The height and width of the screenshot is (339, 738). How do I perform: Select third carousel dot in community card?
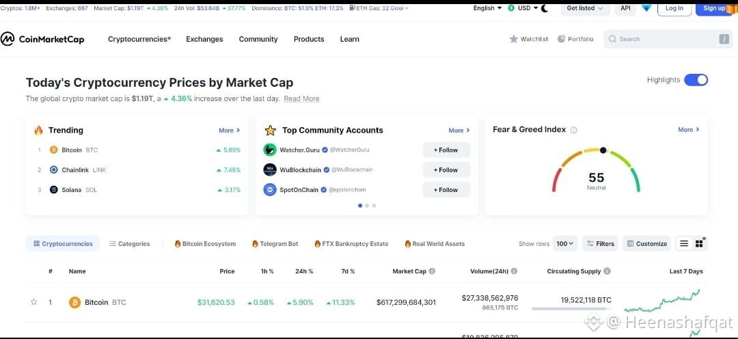coord(374,206)
